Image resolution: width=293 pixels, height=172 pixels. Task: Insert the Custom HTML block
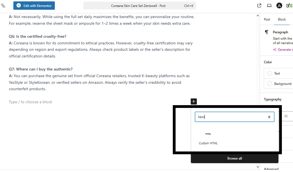pyautogui.click(x=208, y=138)
